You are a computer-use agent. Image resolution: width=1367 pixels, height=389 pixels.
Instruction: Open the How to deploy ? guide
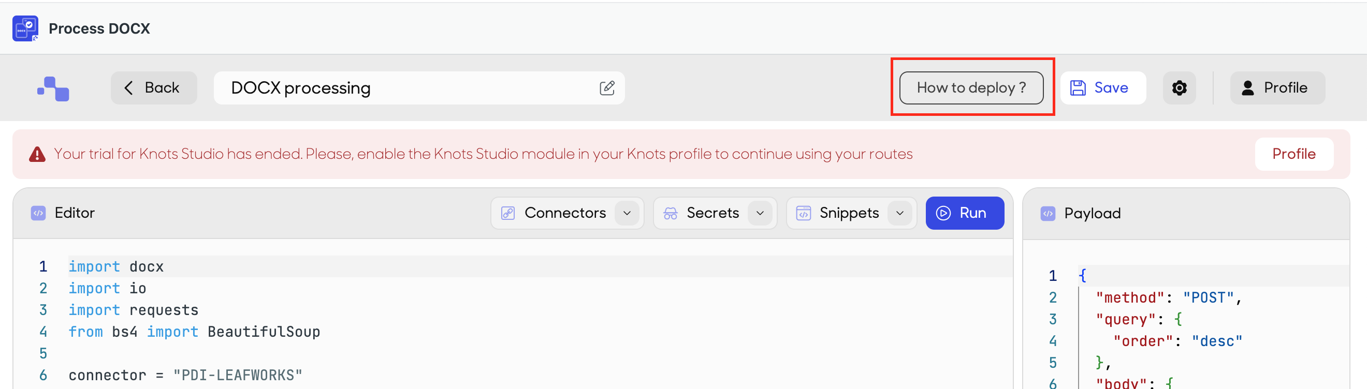(971, 88)
